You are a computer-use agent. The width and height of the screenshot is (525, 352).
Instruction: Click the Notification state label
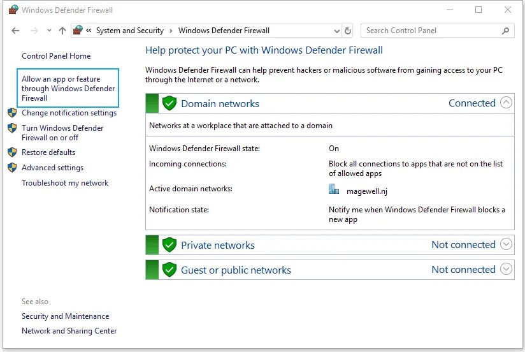pyautogui.click(x=179, y=210)
